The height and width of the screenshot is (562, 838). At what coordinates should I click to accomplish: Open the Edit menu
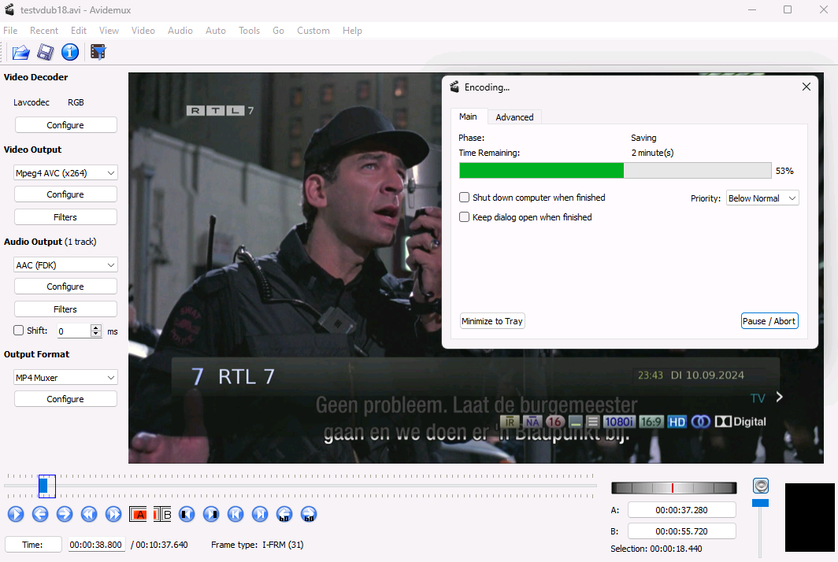tap(79, 31)
